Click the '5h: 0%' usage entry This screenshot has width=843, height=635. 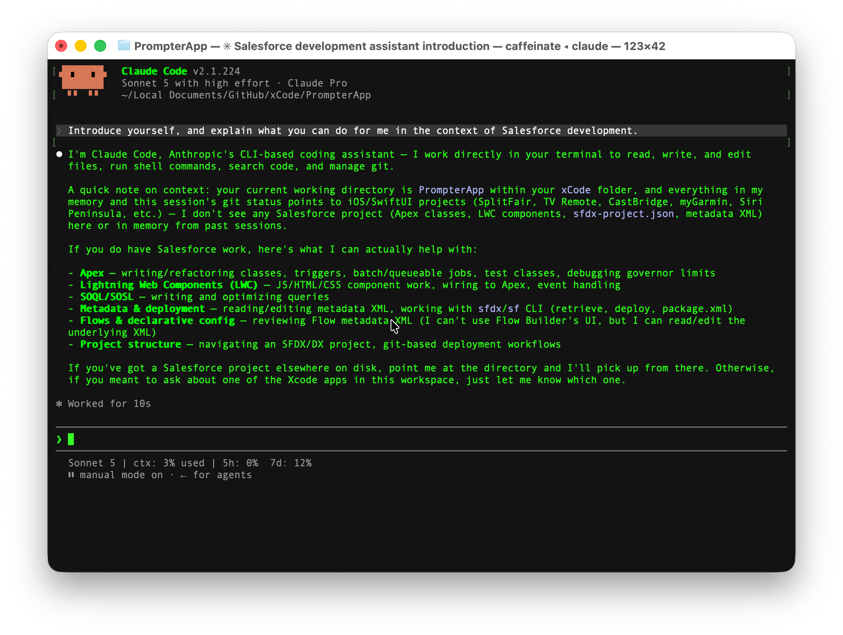(x=240, y=463)
